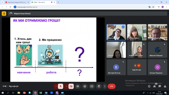Click the present screen button
The height and width of the screenshot is (95, 169).
pyautogui.click(x=92, y=86)
